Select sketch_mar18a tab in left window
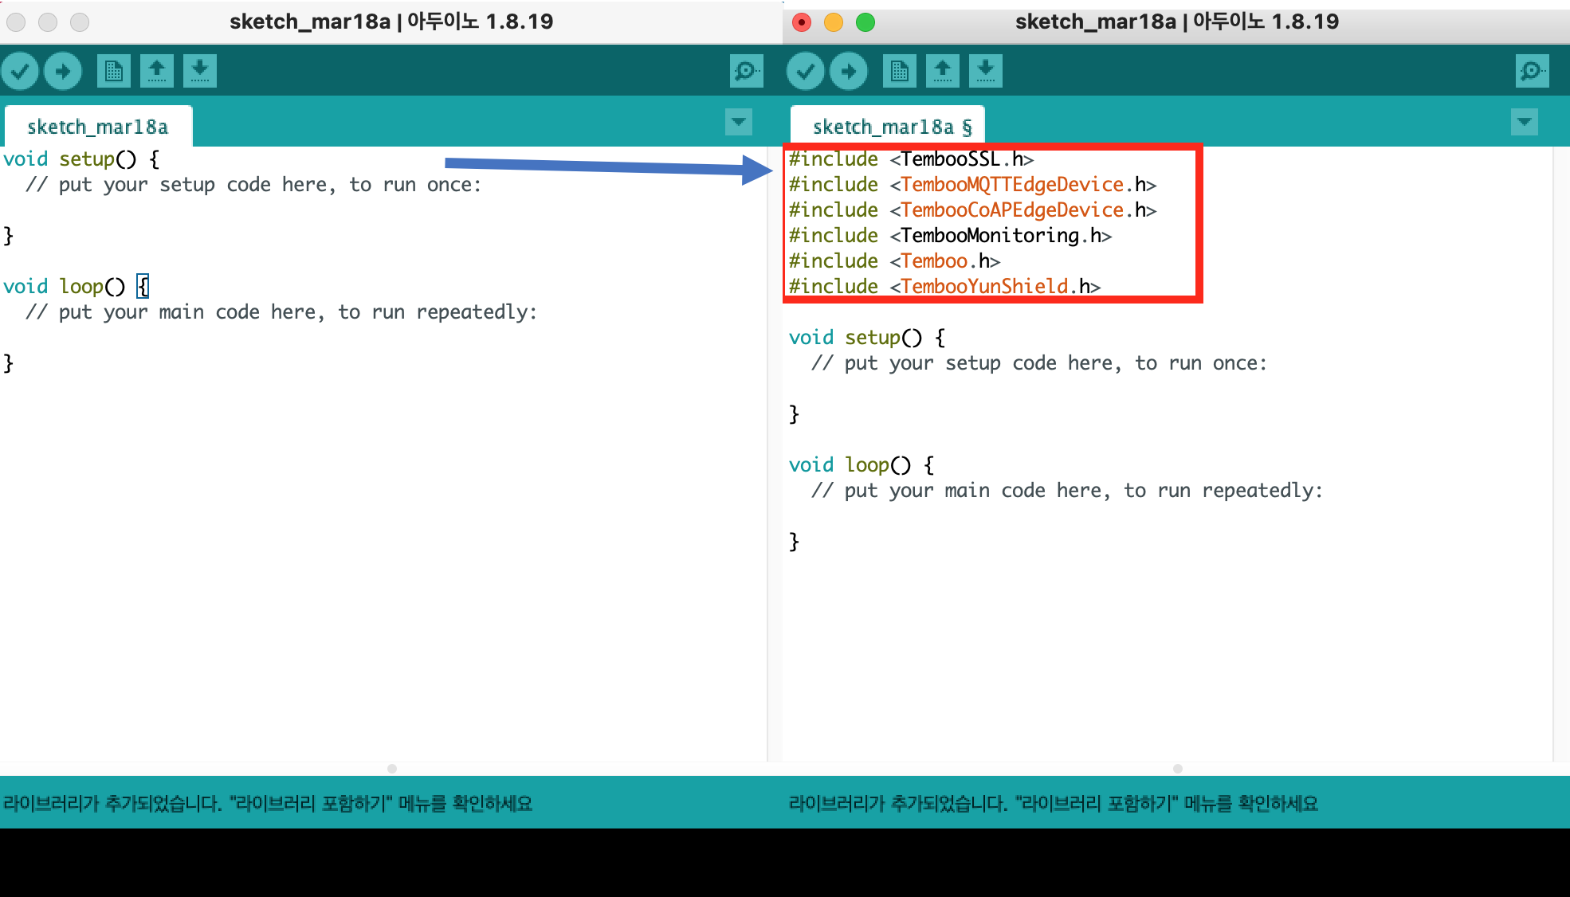Screen dimensions: 1570x897 [97, 127]
